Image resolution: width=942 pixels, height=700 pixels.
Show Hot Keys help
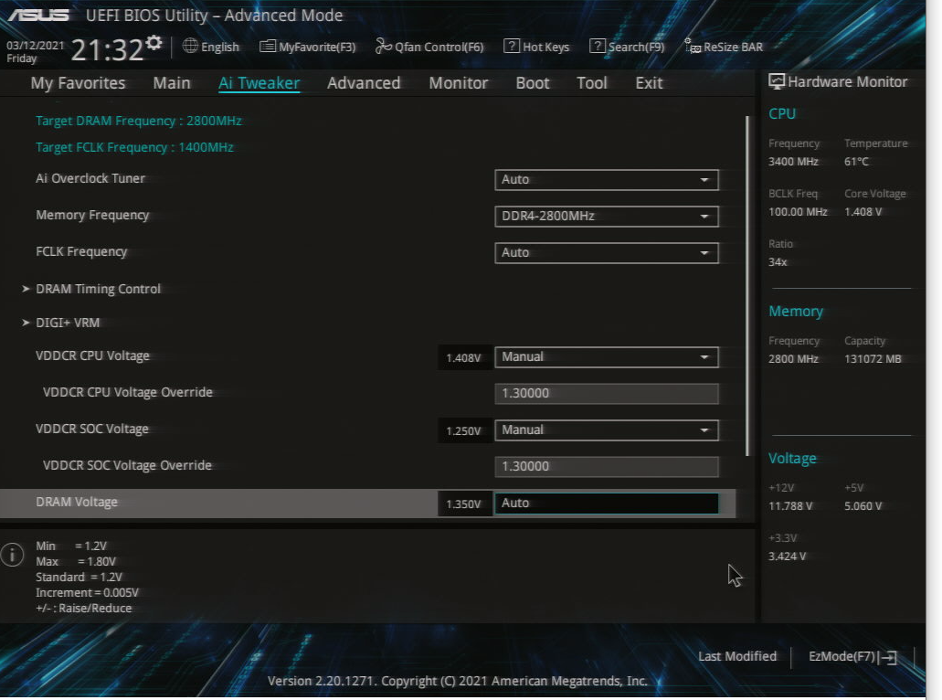536,47
